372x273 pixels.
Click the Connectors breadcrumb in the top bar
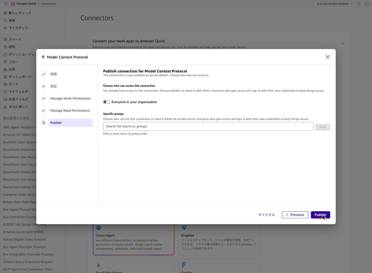point(49,4)
